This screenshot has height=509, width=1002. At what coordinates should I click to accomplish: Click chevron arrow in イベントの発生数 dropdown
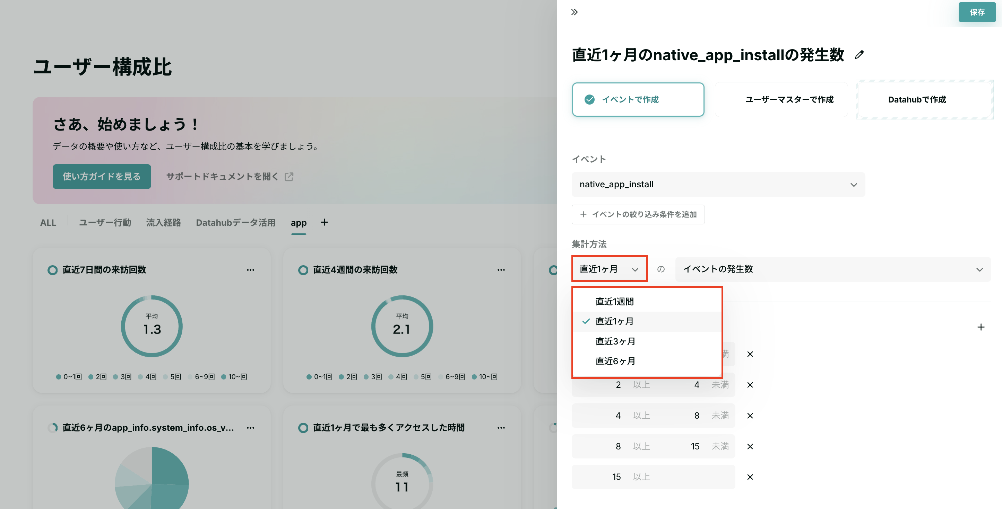979,270
